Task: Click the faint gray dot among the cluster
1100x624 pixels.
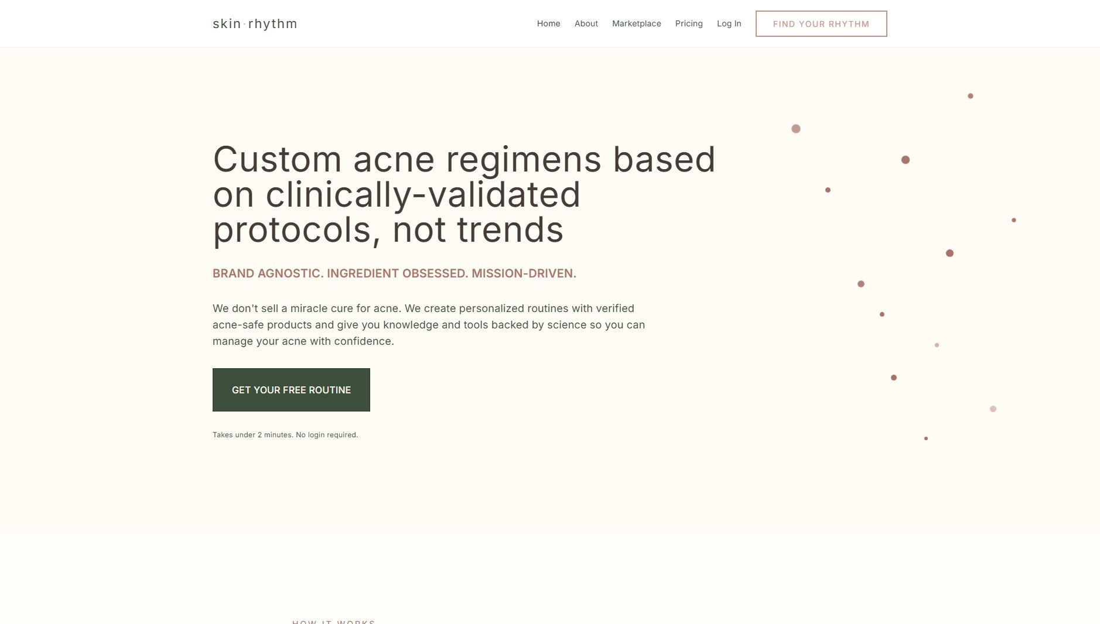Action: 937,345
